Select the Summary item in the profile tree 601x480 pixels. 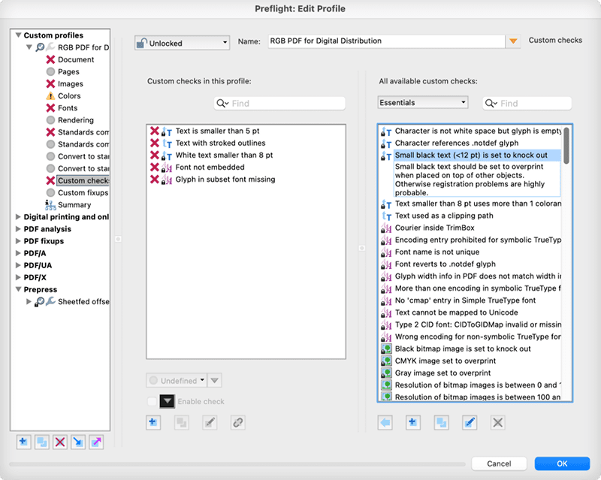(x=74, y=205)
